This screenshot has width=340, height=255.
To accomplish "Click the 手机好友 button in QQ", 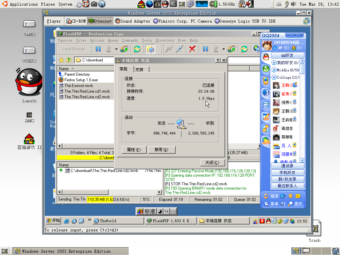I will (x=287, y=173).
